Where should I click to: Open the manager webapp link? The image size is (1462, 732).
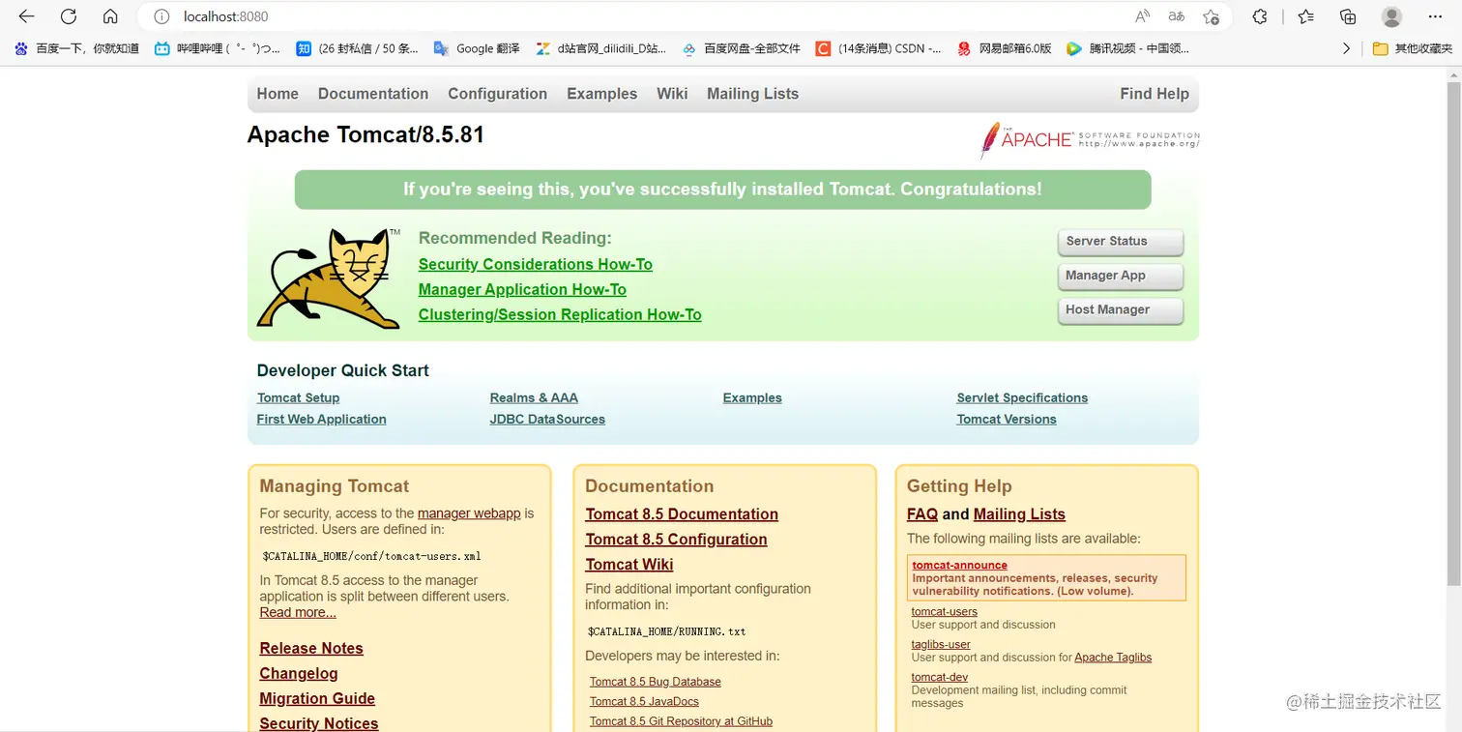pos(469,513)
